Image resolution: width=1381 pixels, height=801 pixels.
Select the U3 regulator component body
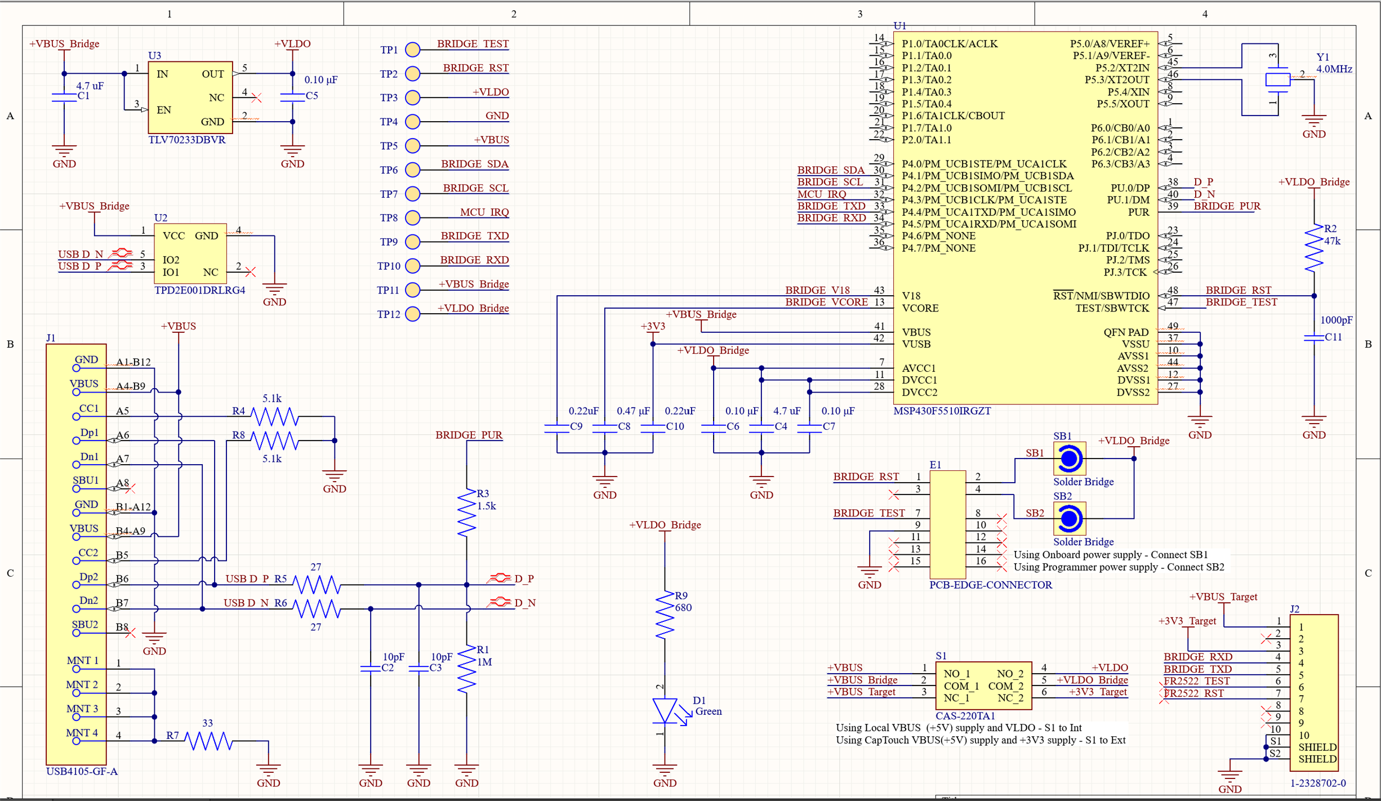click(x=190, y=97)
